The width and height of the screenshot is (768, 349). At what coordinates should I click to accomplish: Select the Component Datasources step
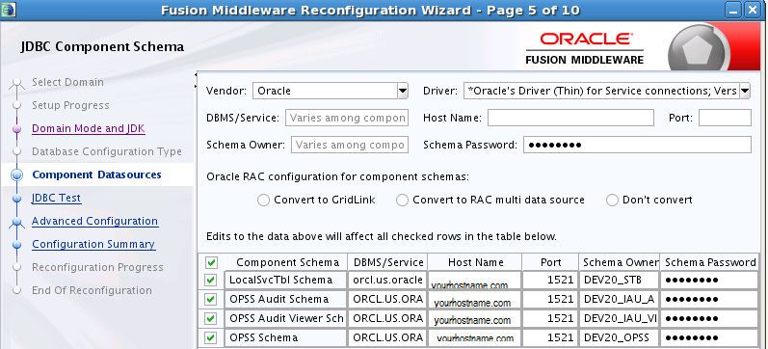coord(96,174)
